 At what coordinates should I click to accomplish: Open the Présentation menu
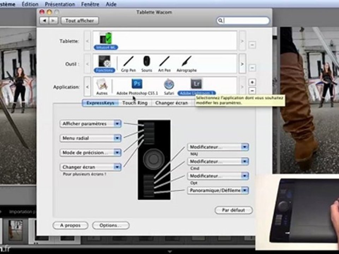(60, 4)
